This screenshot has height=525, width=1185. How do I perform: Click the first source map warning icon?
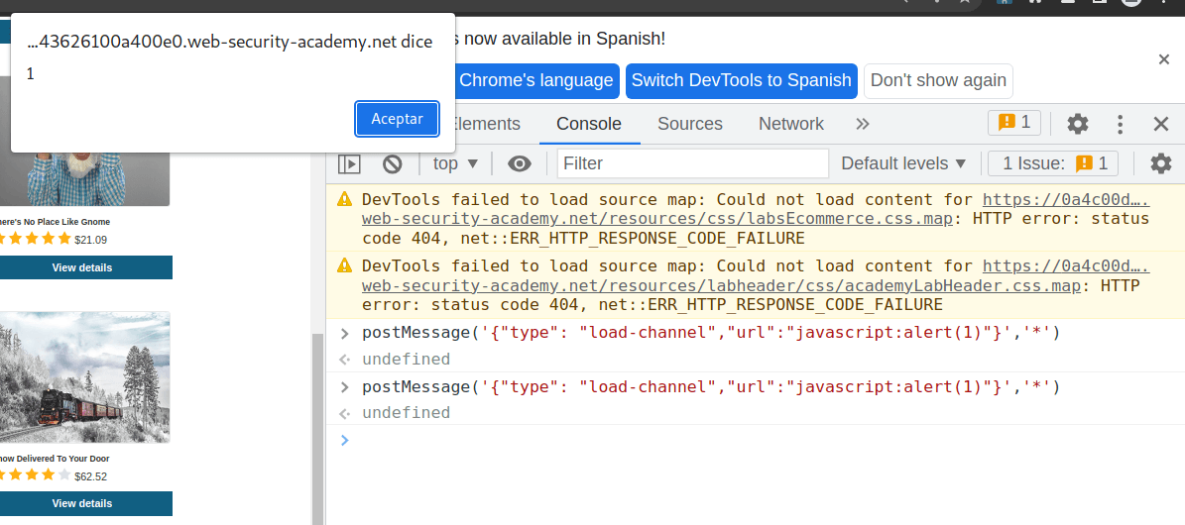[x=345, y=199]
